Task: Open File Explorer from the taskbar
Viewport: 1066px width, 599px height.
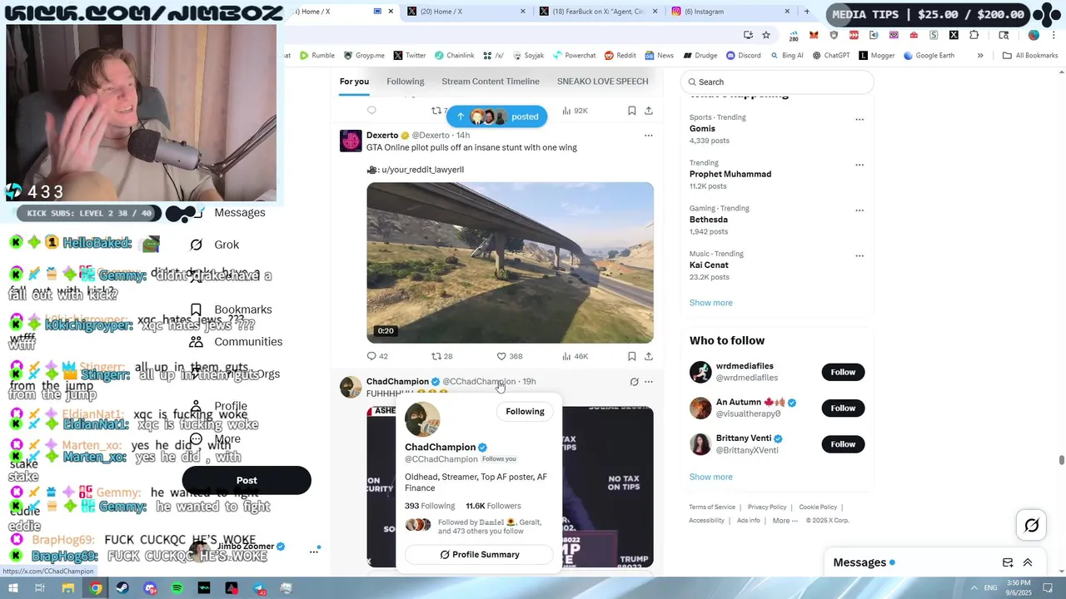Action: click(x=68, y=588)
